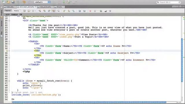Click the Back navigation icon
The height and width of the screenshot is (104, 185).
pyautogui.click(x=29, y=11)
